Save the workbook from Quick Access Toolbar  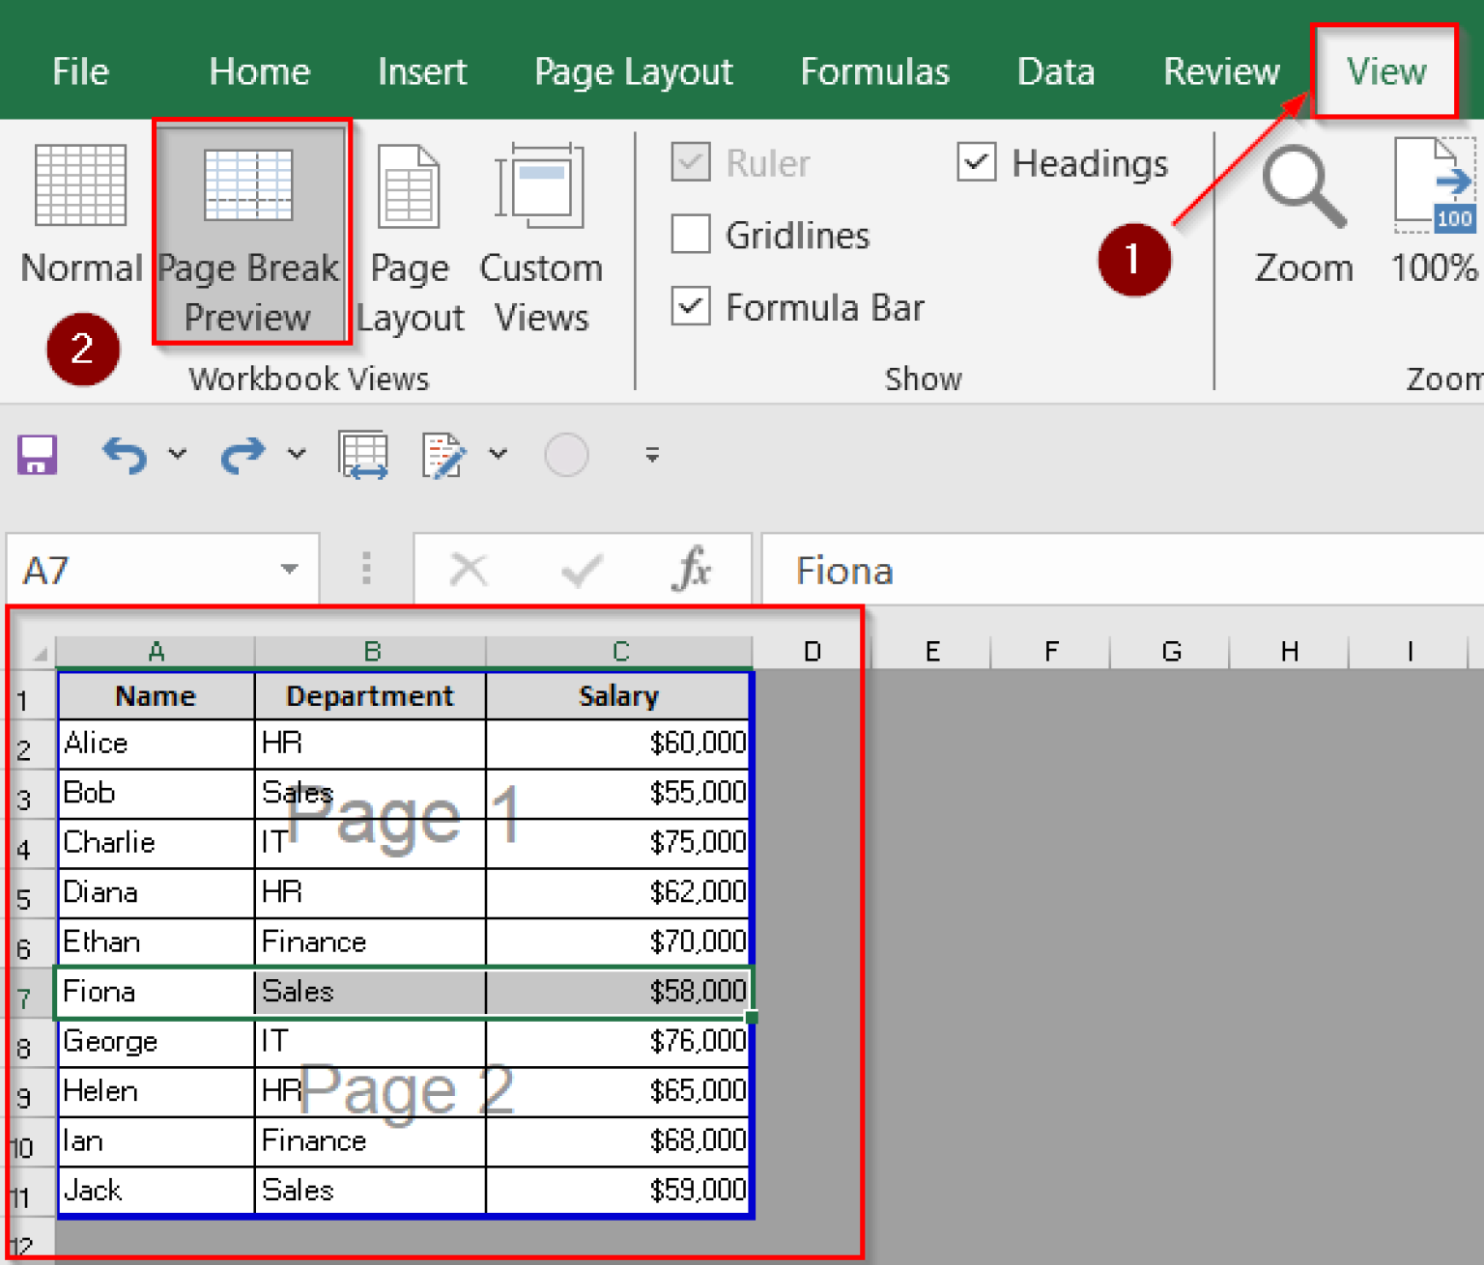[x=37, y=454]
